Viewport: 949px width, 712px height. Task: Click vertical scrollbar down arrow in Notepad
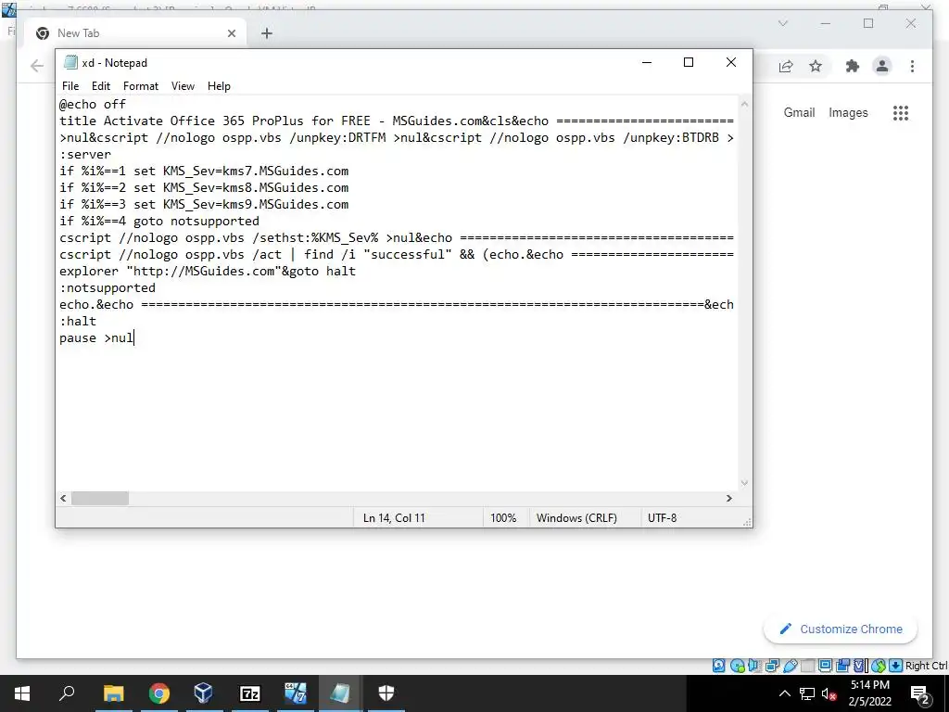744,482
